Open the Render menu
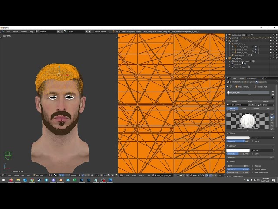Image resolution: width=278 pixels, height=209 pixels. tap(16, 31)
